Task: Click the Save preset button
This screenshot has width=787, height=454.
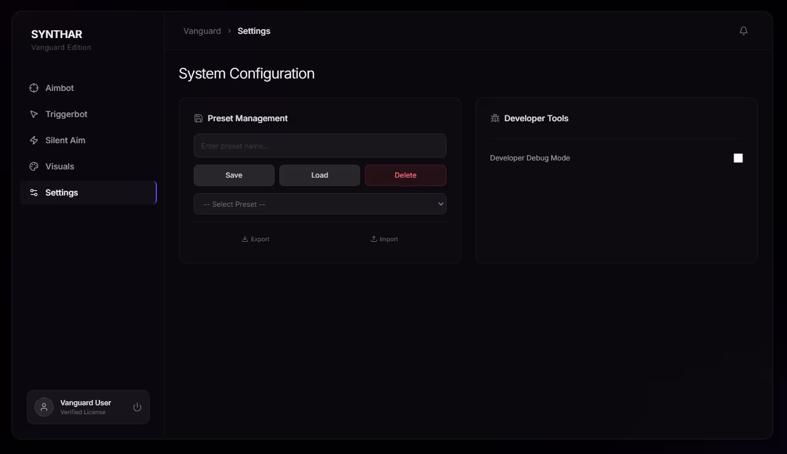Action: [234, 175]
